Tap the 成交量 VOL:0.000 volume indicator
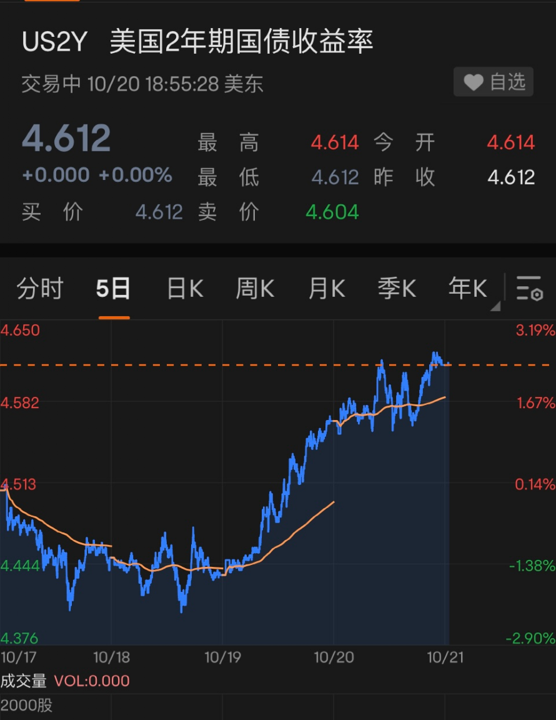This screenshot has width=556, height=720. coord(65,681)
